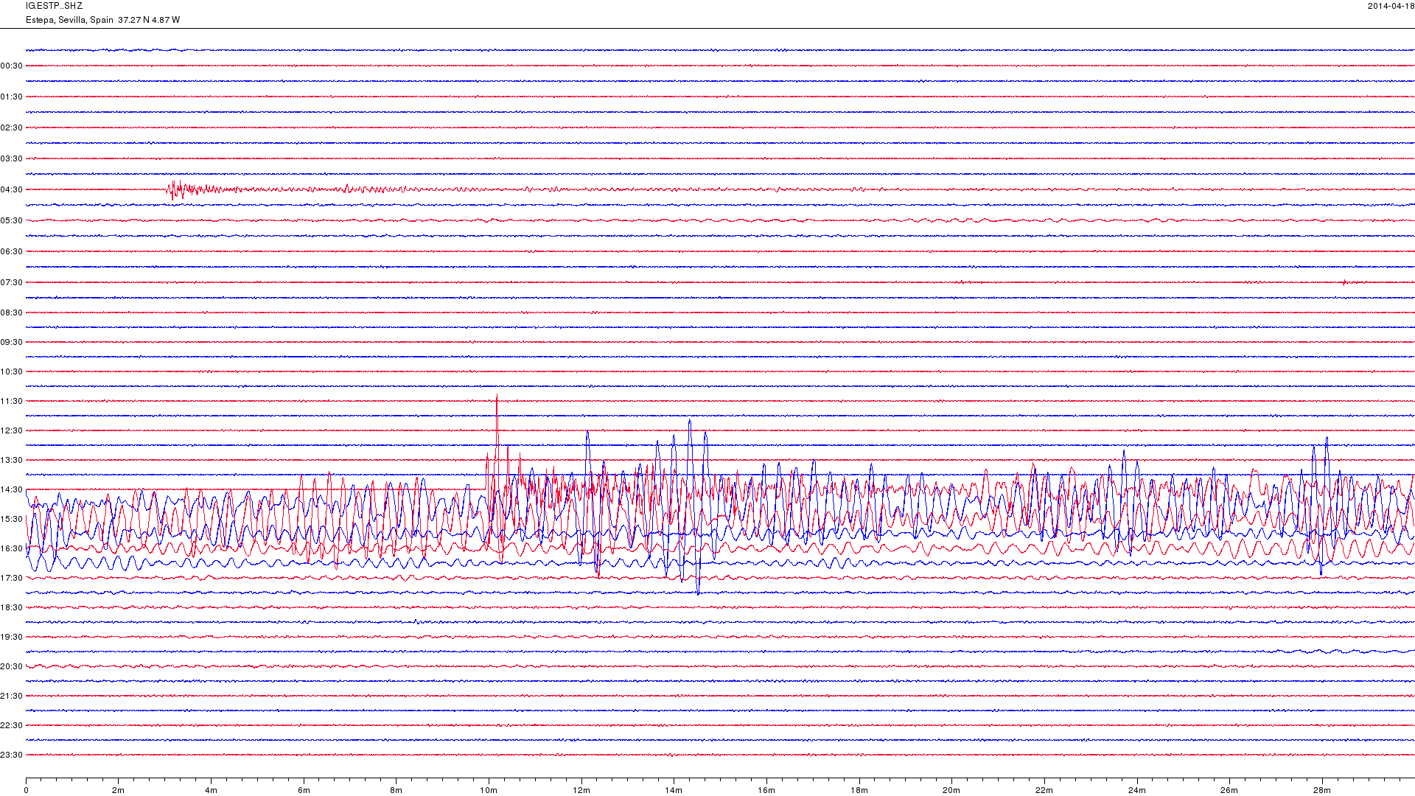The height and width of the screenshot is (796, 1415).
Task: Click the 18m axis tick label
Action: pyautogui.click(x=859, y=790)
